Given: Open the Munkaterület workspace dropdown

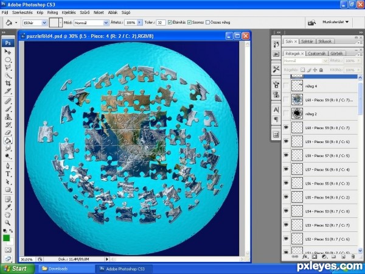Looking at the screenshot, I should tap(336, 22).
